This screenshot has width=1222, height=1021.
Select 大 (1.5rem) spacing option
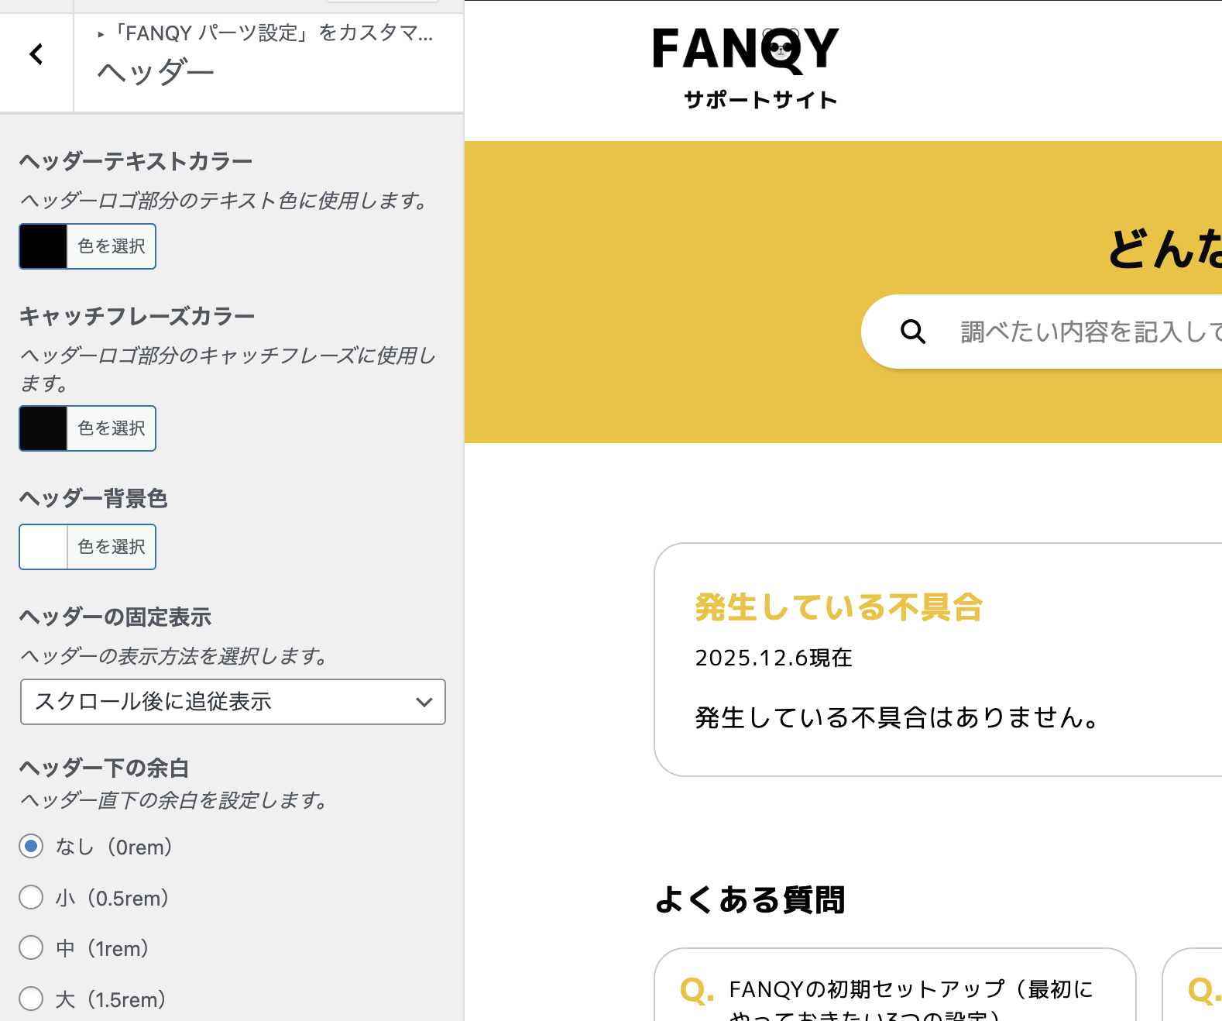click(x=31, y=999)
